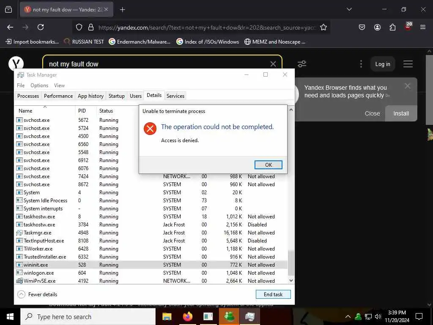Select the TrustedInstaller.exe row

(151, 257)
